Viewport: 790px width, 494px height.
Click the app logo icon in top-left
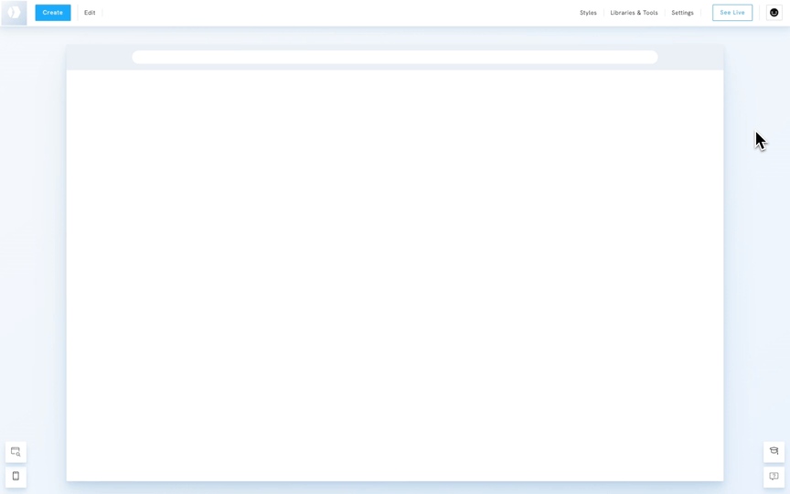pyautogui.click(x=14, y=13)
